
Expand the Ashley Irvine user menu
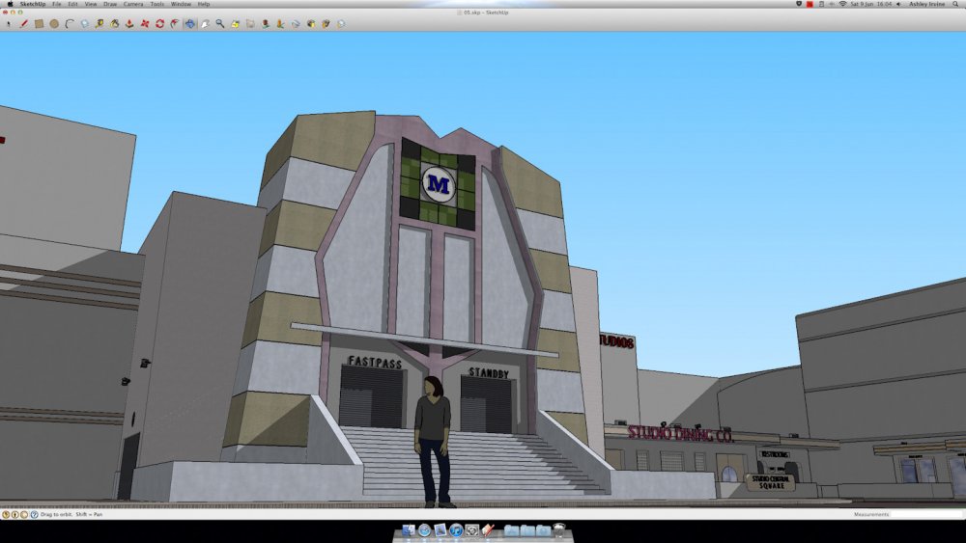(926, 4)
